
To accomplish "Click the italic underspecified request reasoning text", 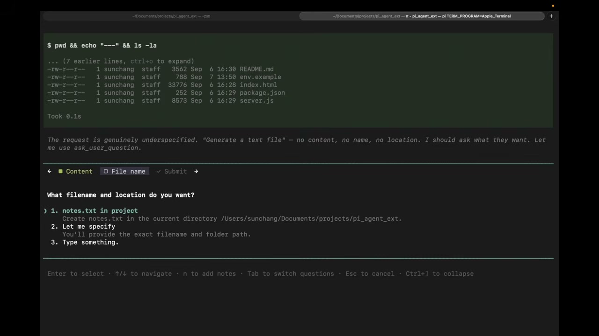I will coord(296,144).
